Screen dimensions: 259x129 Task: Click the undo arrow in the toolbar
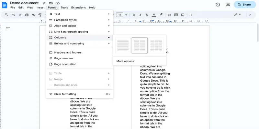14,15
